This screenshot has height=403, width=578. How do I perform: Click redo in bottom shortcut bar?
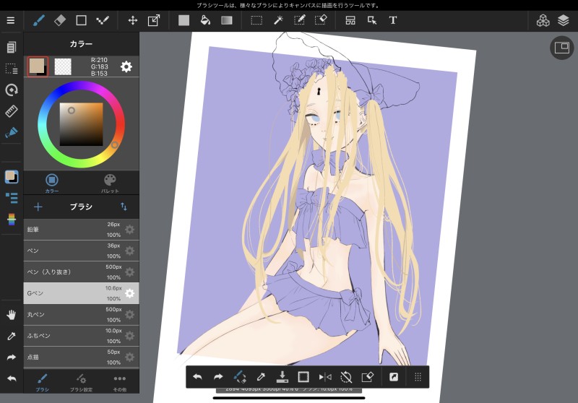(x=218, y=377)
